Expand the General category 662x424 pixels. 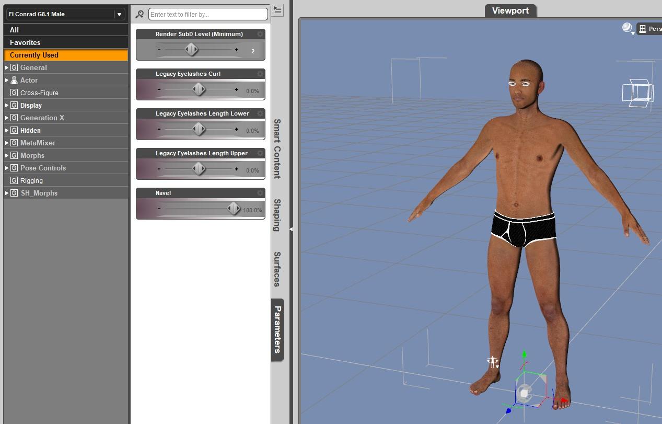(7, 67)
